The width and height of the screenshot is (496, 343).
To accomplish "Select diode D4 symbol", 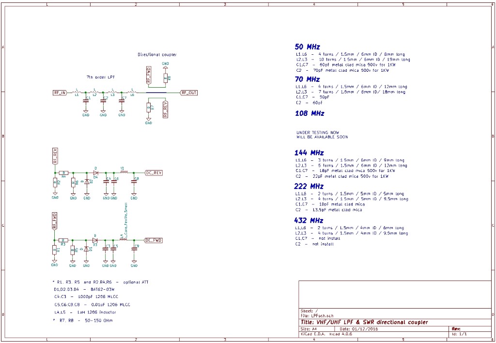I will coord(95,173).
